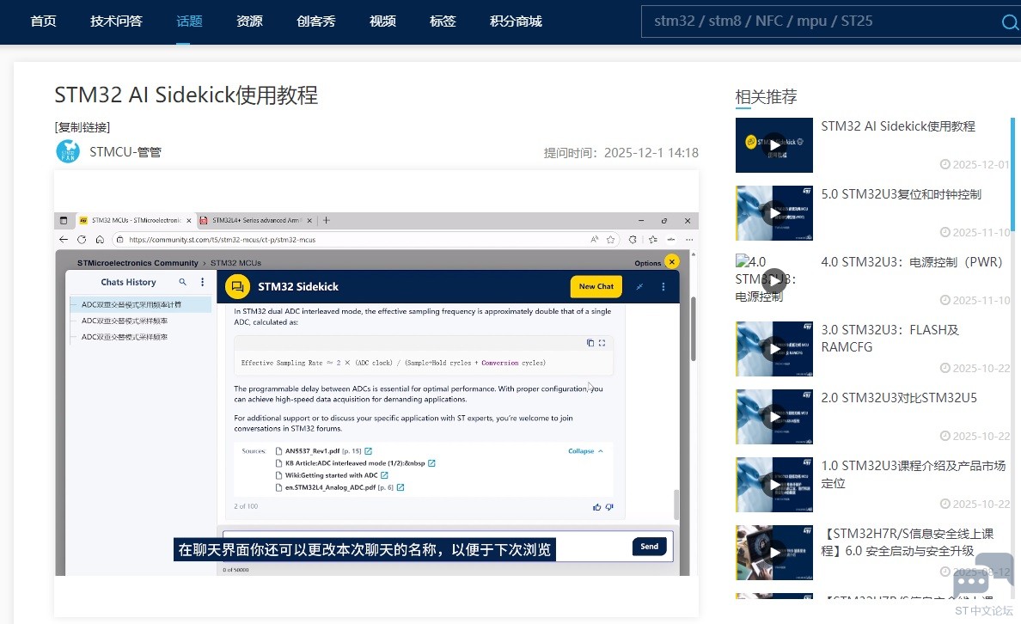
Task: Click the STM32 AI Sidekick使用教程 recommended title
Action: tap(898, 126)
